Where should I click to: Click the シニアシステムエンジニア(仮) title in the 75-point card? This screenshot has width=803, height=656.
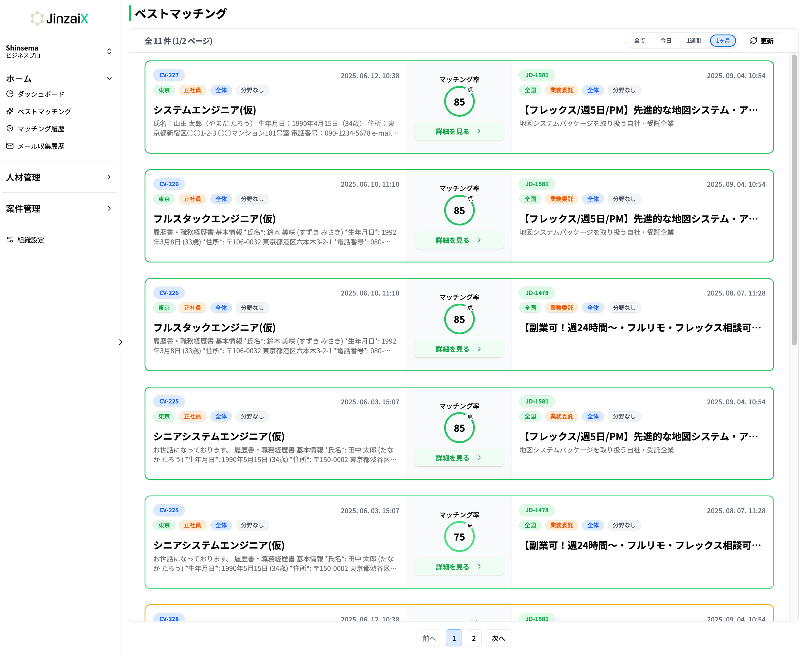tap(219, 545)
